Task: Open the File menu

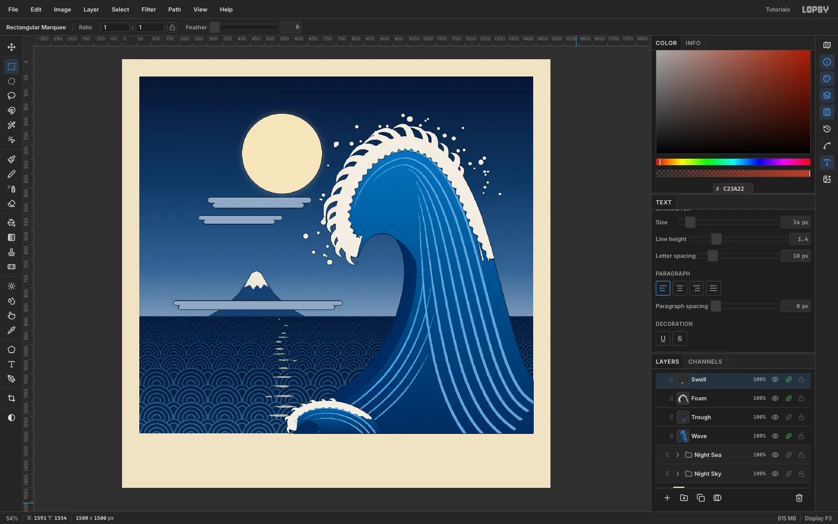Action: click(13, 9)
